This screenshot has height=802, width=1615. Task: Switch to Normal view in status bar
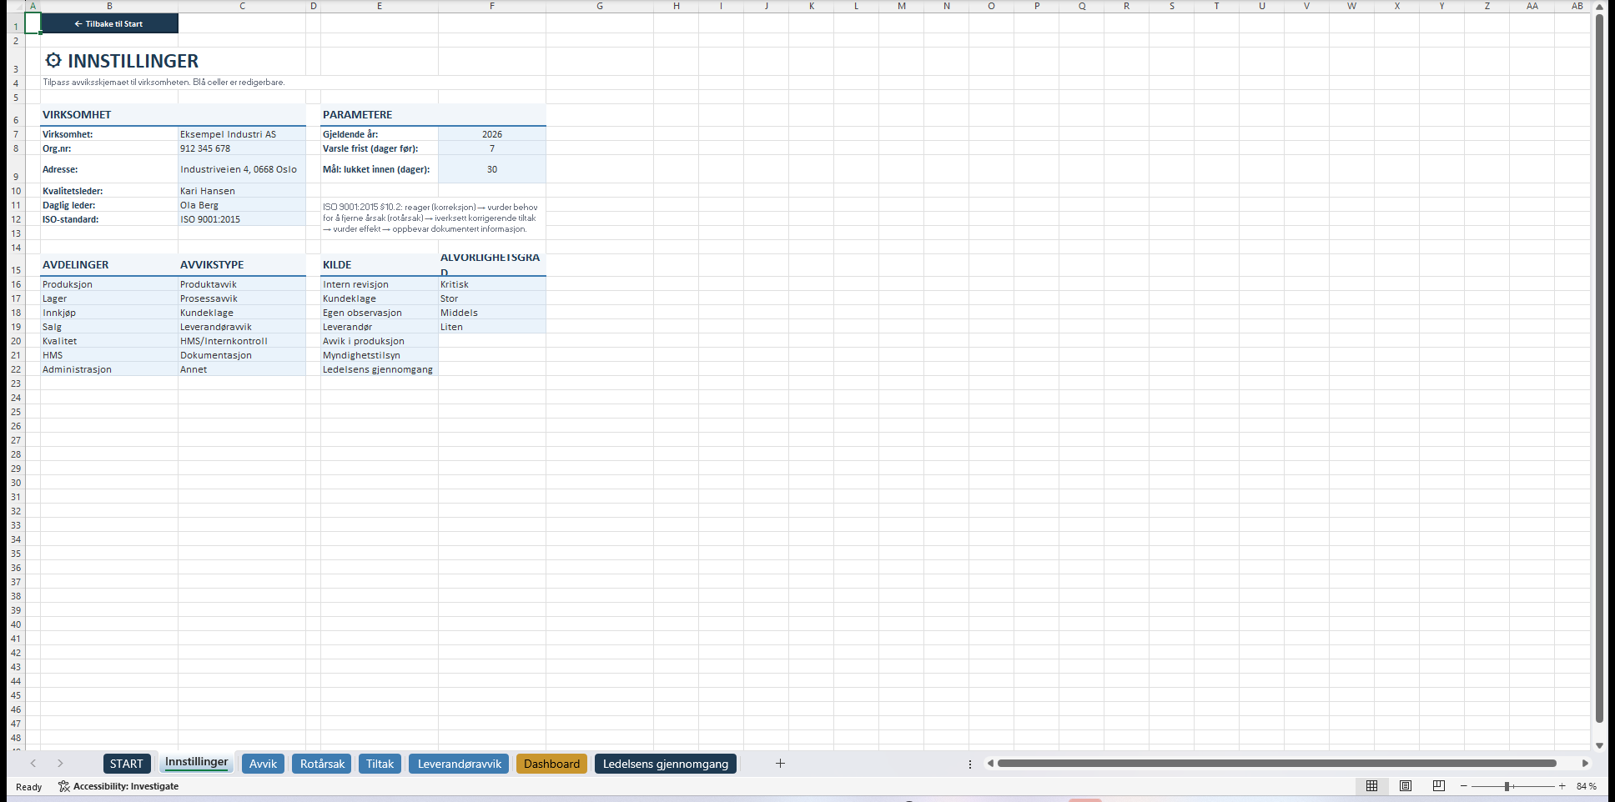1371,786
